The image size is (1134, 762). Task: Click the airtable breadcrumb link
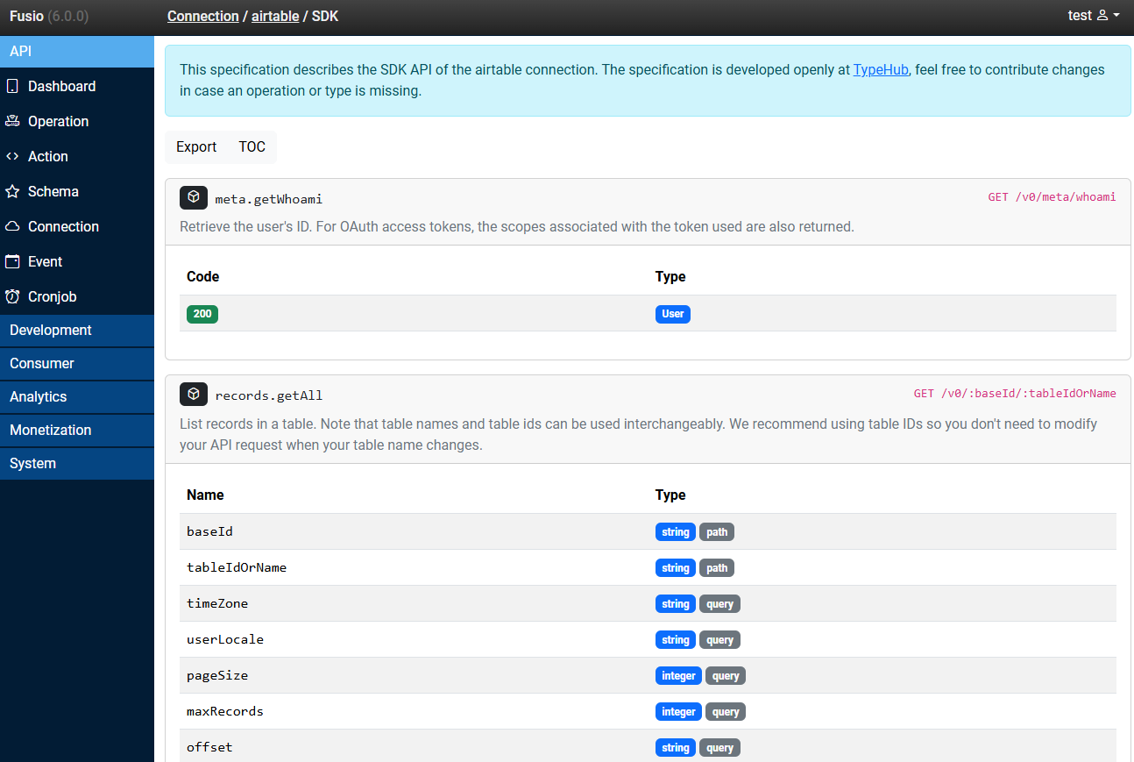tap(275, 16)
